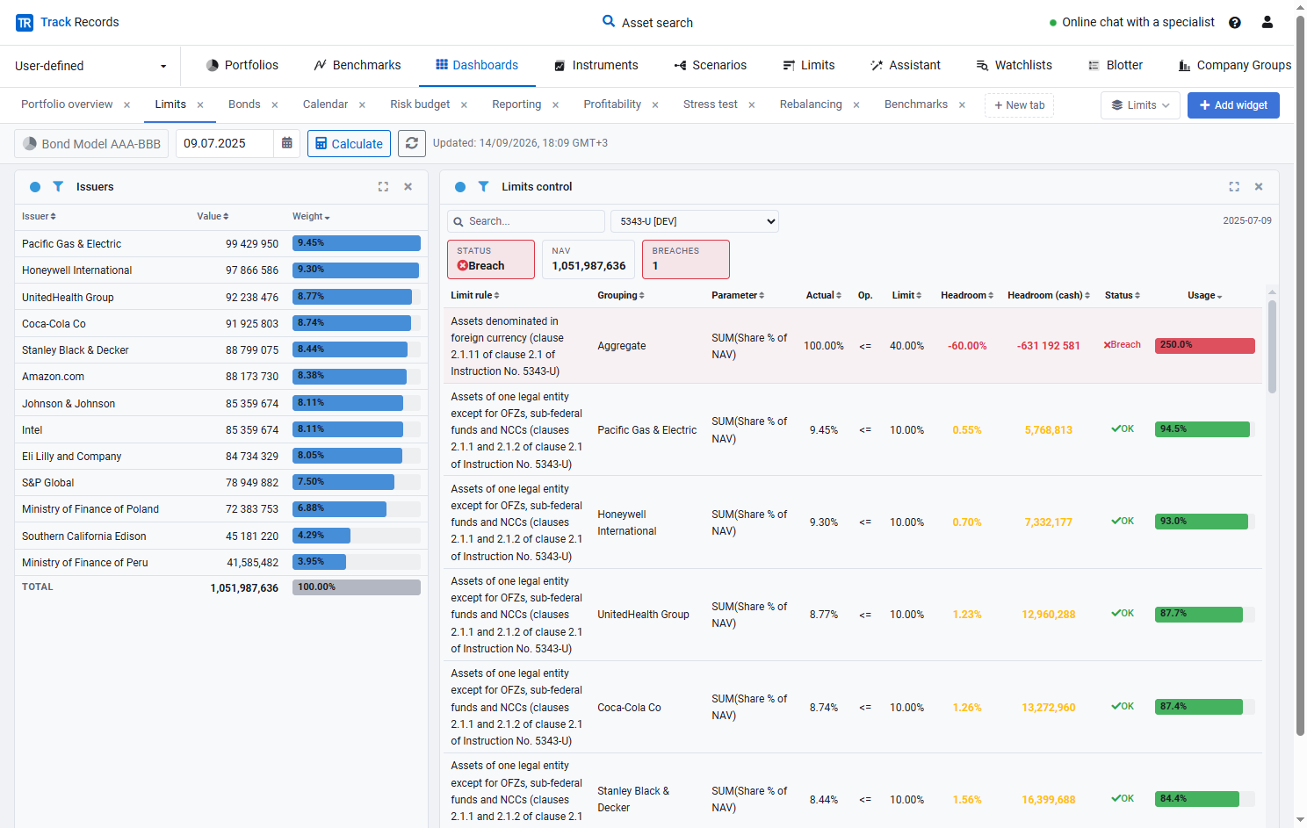
Task: Open Online chat with a specialist
Action: point(1131,22)
